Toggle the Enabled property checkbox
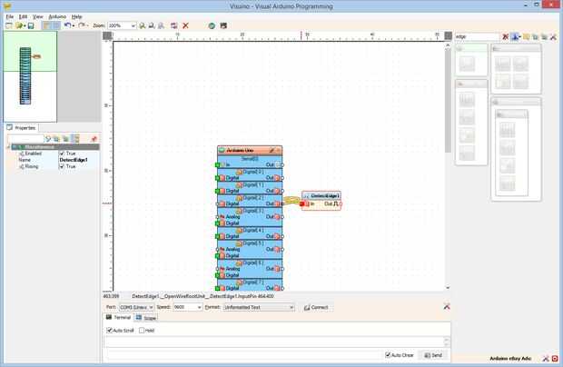This screenshot has width=563, height=367. [x=62, y=154]
